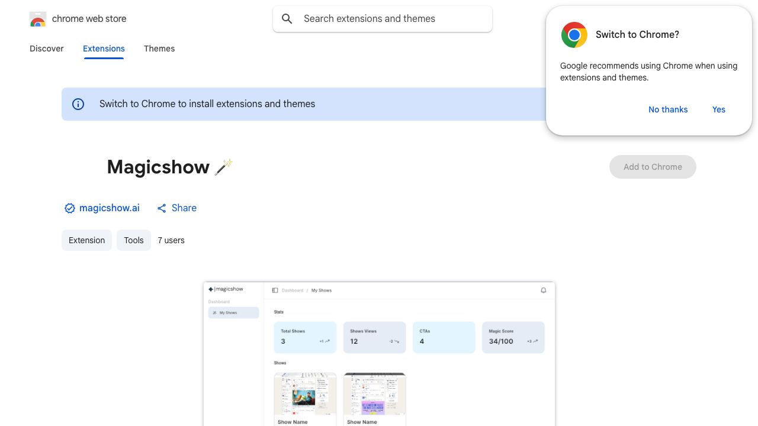This screenshot has width=758, height=426.
Task: Open the magicshow.ai publisher link
Action: tap(110, 208)
